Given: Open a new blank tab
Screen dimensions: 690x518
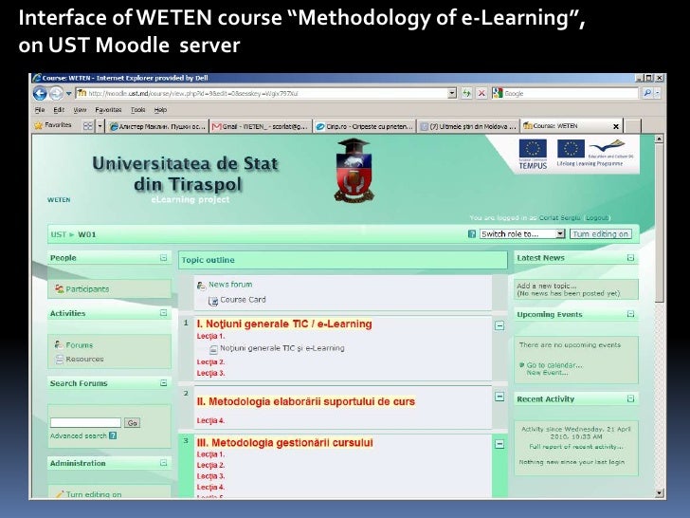Looking at the screenshot, I should tap(633, 126).
